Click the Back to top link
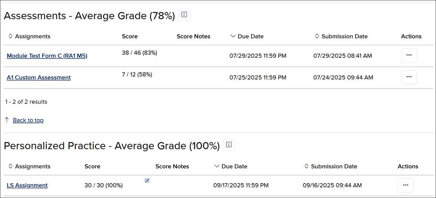Viewport: 436px width, 198px height. point(28,120)
